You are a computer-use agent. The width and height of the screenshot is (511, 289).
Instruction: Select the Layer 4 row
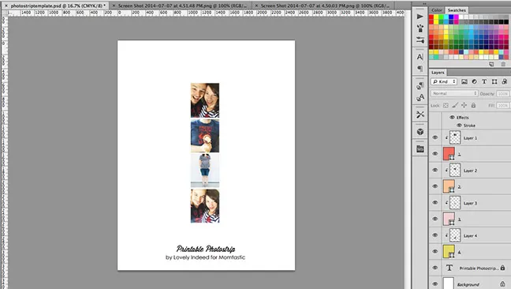470,235
